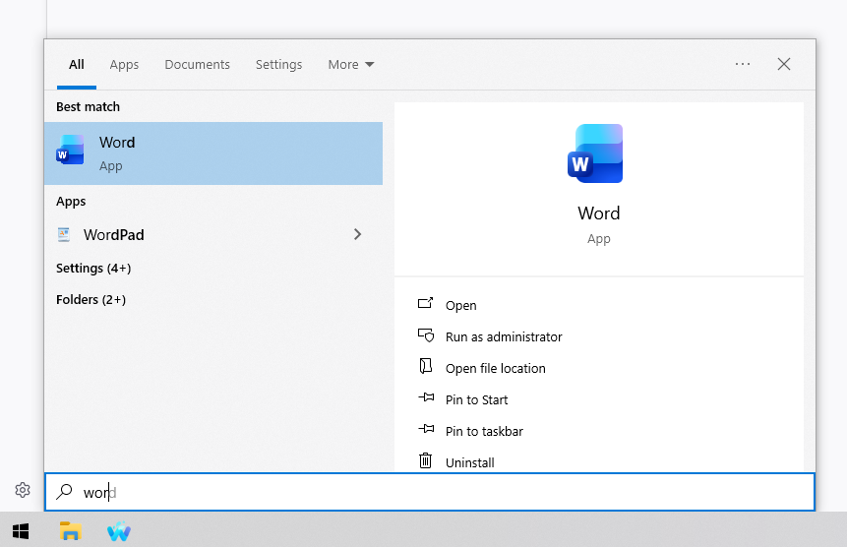Open the Windows Start button
Image resolution: width=847 pixels, height=547 pixels.
tap(21, 531)
